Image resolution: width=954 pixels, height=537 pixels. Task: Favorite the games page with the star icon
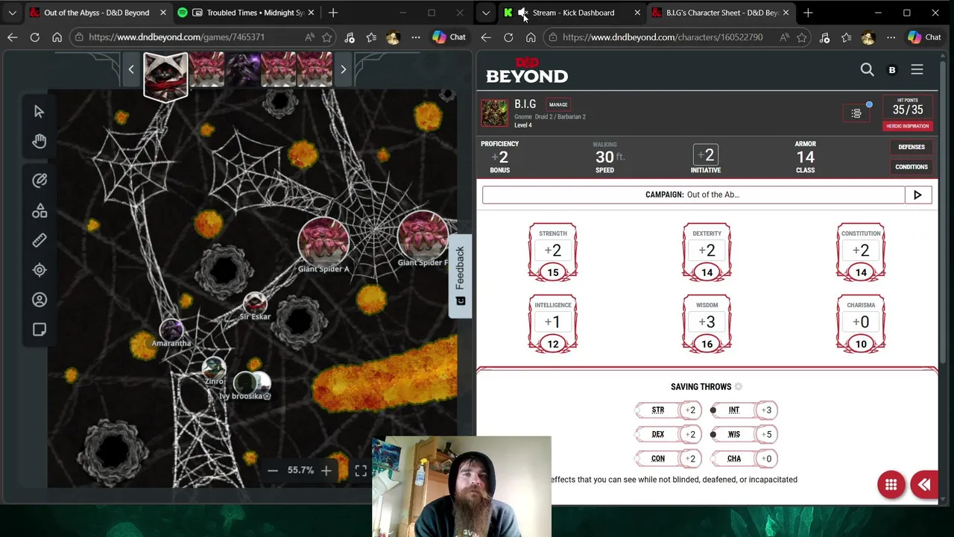point(326,37)
